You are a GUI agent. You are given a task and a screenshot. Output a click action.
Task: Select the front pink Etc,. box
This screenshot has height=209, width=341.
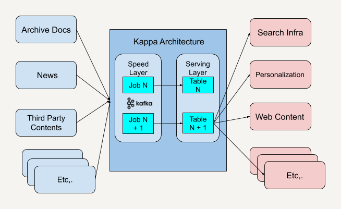point(295,176)
